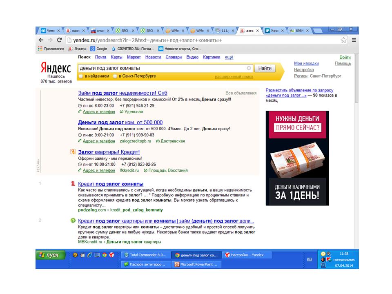Click the Найти search button
The image size is (392, 294).
(x=265, y=68)
